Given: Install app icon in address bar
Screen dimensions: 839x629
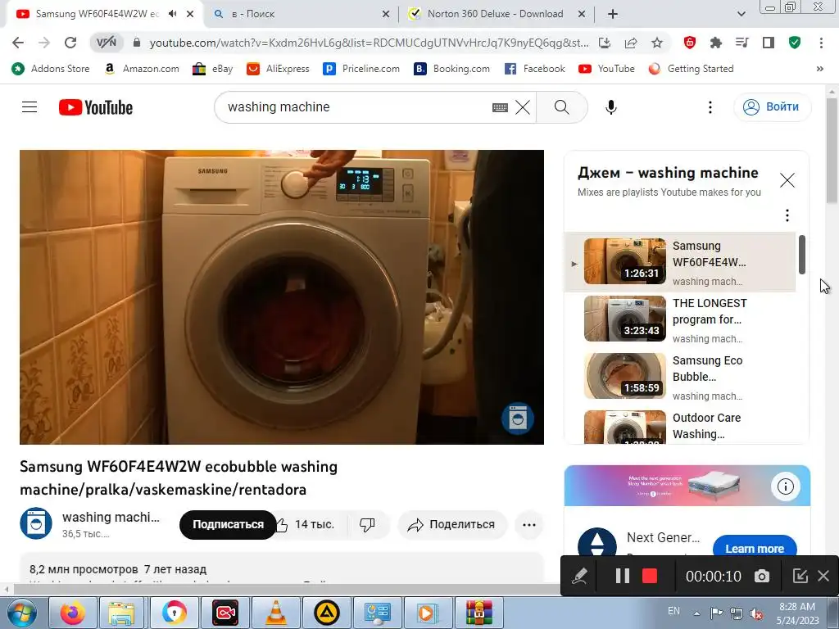Looking at the screenshot, I should 605,43.
